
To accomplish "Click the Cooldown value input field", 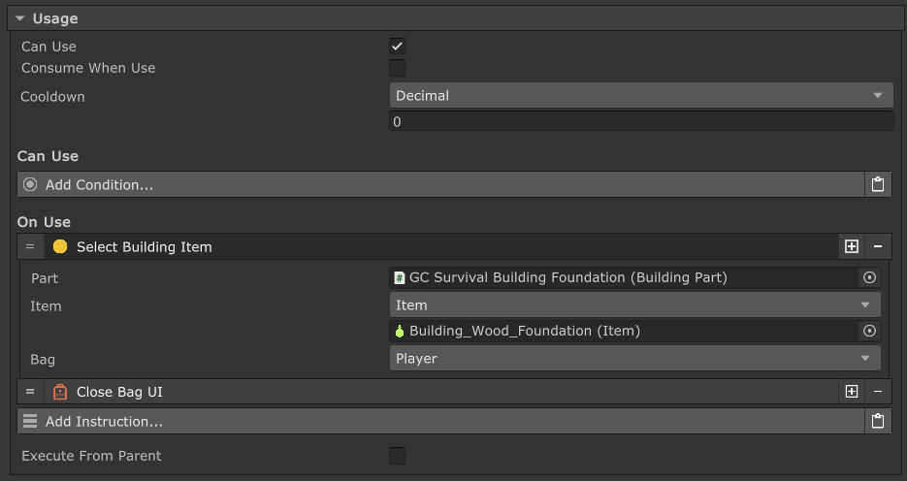I will pos(641,122).
